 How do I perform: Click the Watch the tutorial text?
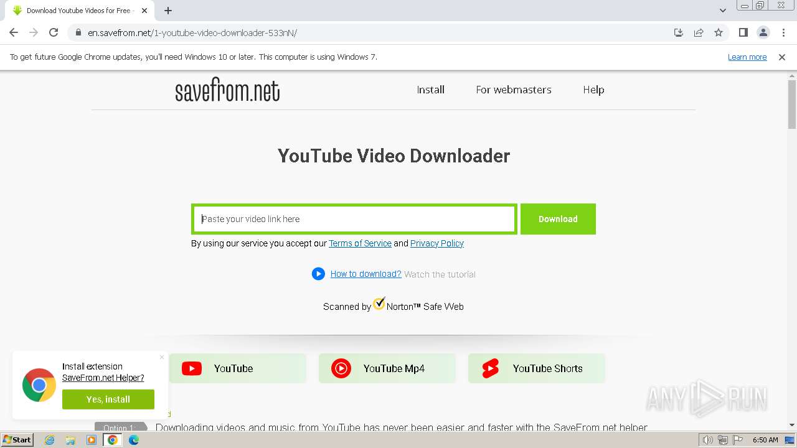(x=440, y=274)
